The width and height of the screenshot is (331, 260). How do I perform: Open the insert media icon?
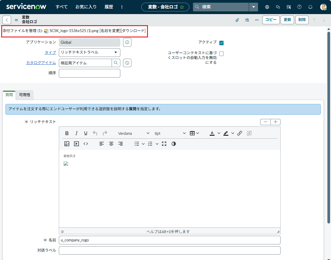tap(77, 144)
